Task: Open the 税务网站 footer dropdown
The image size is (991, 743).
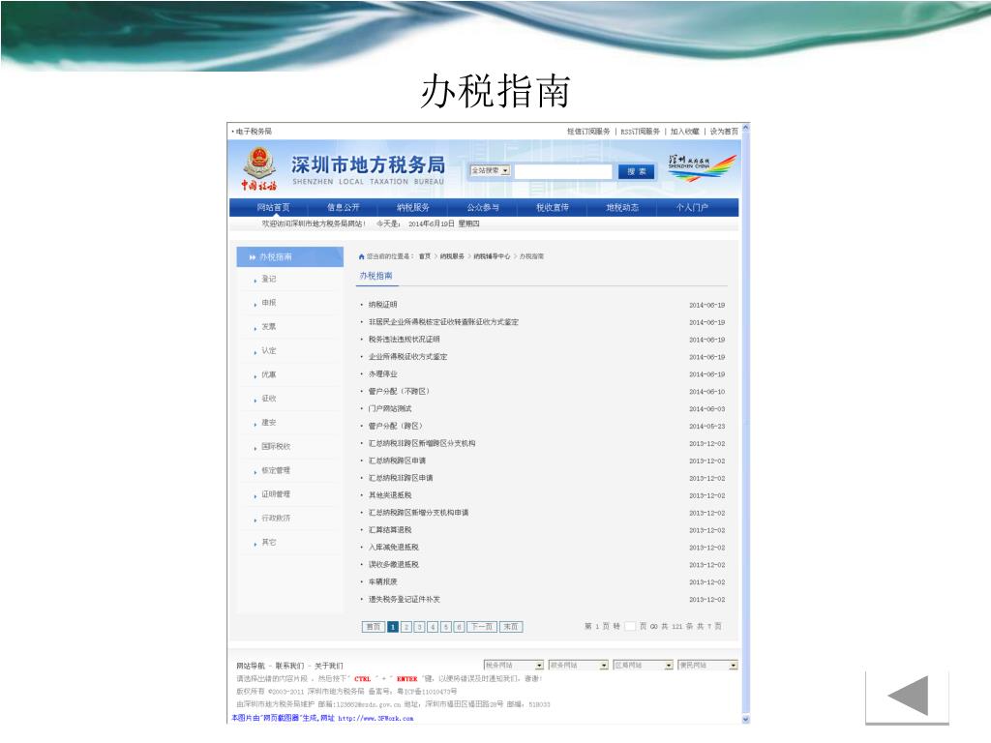Action: tap(514, 666)
